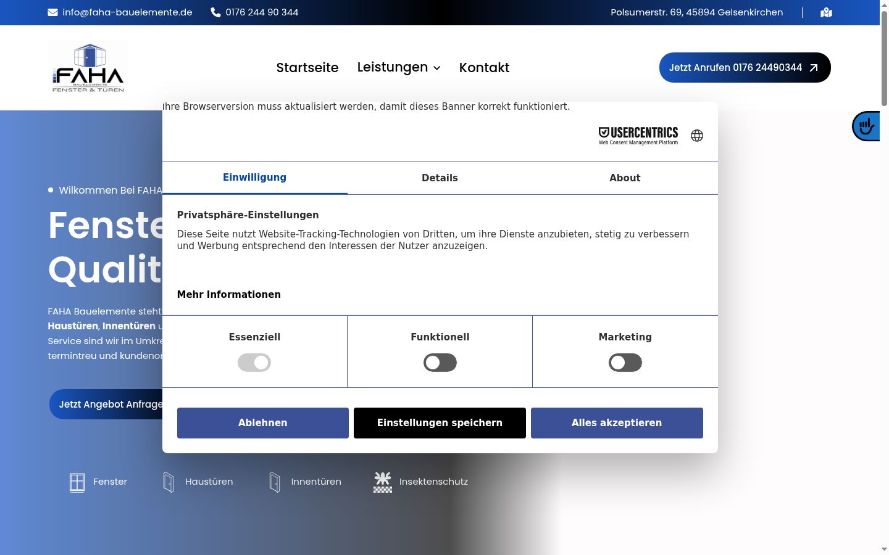Click arrow icon in Jetzt Anrufen button
Screen dimensions: 889x555
pos(814,68)
